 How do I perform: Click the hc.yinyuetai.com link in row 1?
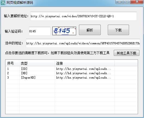[x=84, y=69]
